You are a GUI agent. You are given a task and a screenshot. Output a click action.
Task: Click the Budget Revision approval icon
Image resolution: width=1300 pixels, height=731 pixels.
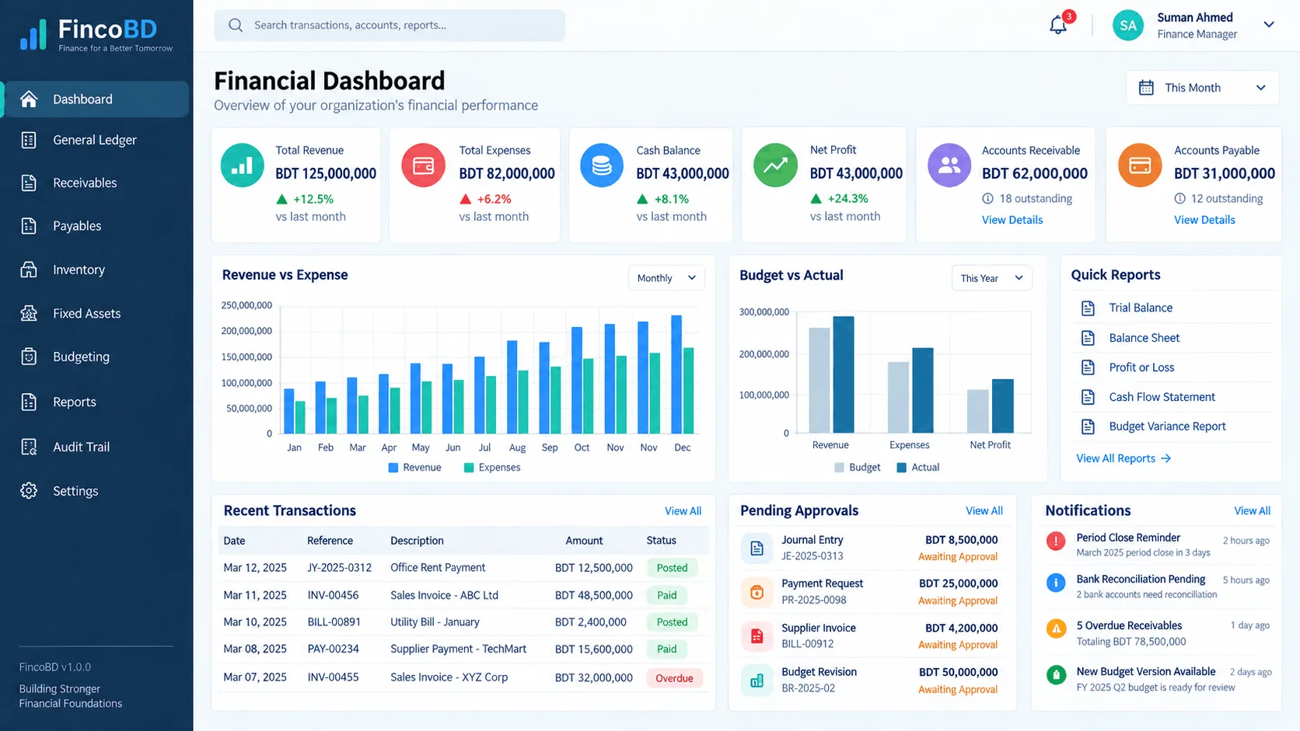(757, 681)
